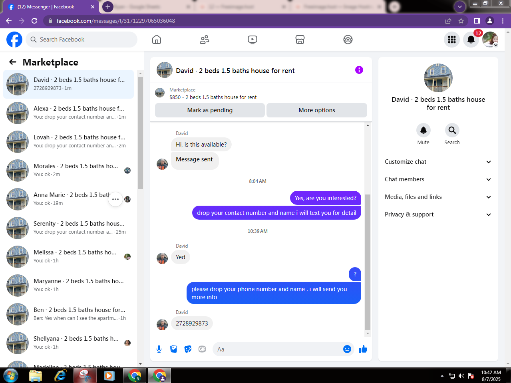Click More options button

tap(317, 110)
